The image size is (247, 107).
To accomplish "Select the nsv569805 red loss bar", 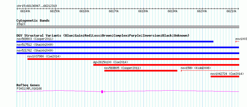I will coord(141,71).
